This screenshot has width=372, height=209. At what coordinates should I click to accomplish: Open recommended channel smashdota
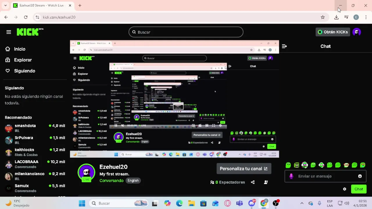point(35,128)
